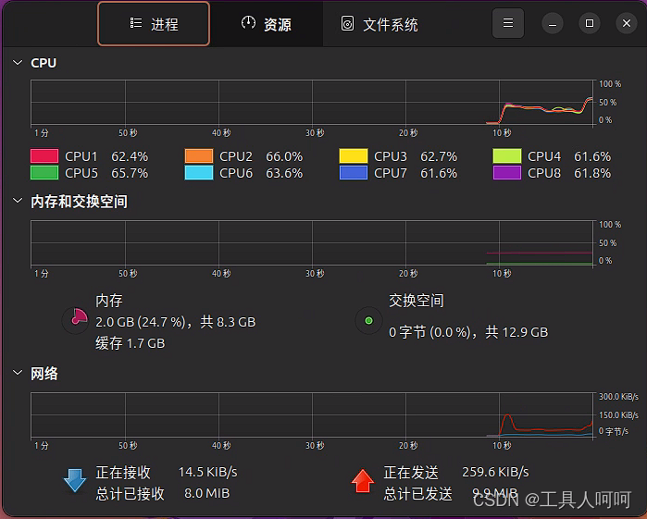647x519 pixels.
Task: Click the 资源 tab gauge icon
Action: pyautogui.click(x=248, y=23)
